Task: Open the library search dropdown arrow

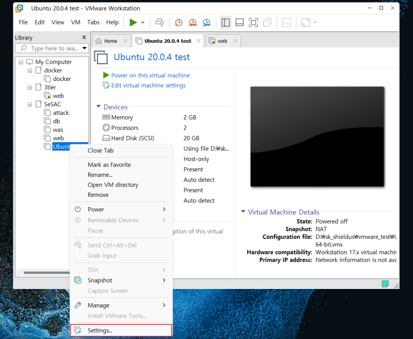Action: 84,48
